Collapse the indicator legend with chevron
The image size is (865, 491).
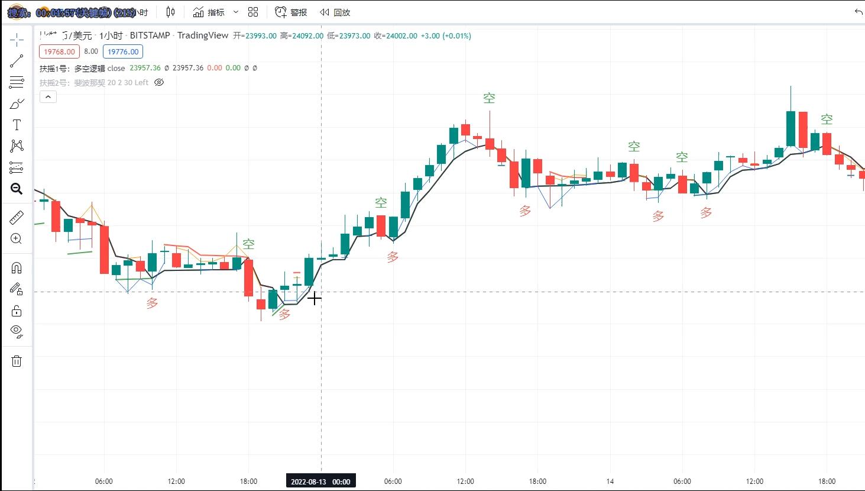48,97
